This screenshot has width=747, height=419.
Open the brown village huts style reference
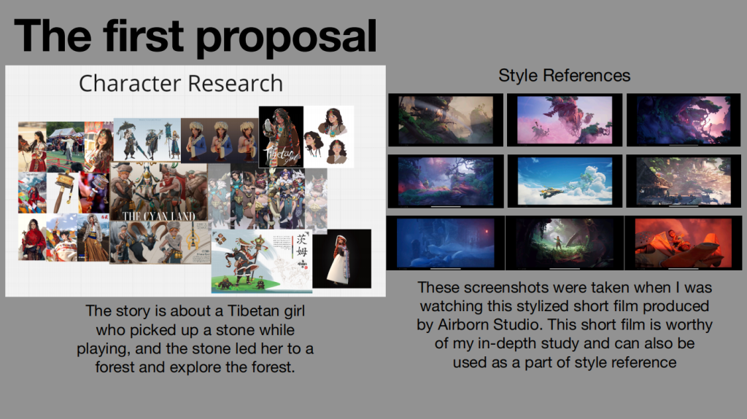pos(683,181)
